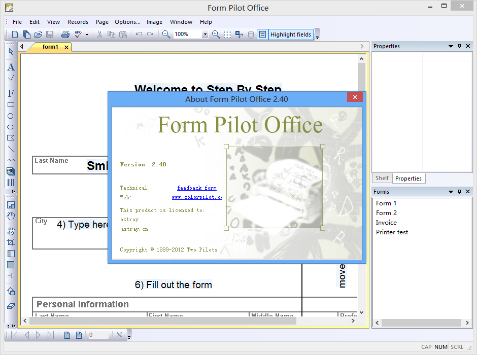Click the City form field

tap(70, 233)
